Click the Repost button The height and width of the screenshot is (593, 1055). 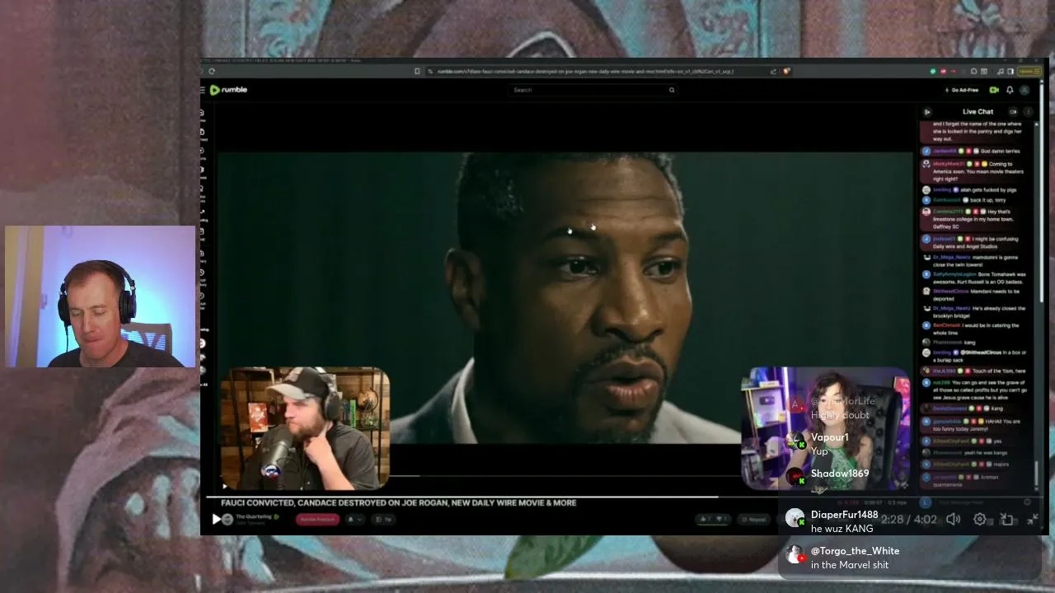tap(753, 519)
